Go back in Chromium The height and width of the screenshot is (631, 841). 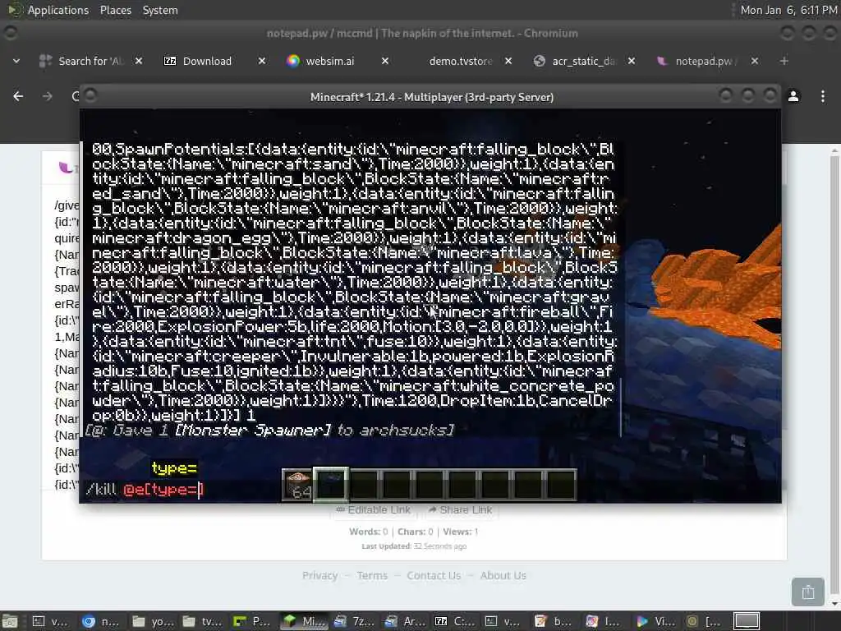(x=18, y=96)
